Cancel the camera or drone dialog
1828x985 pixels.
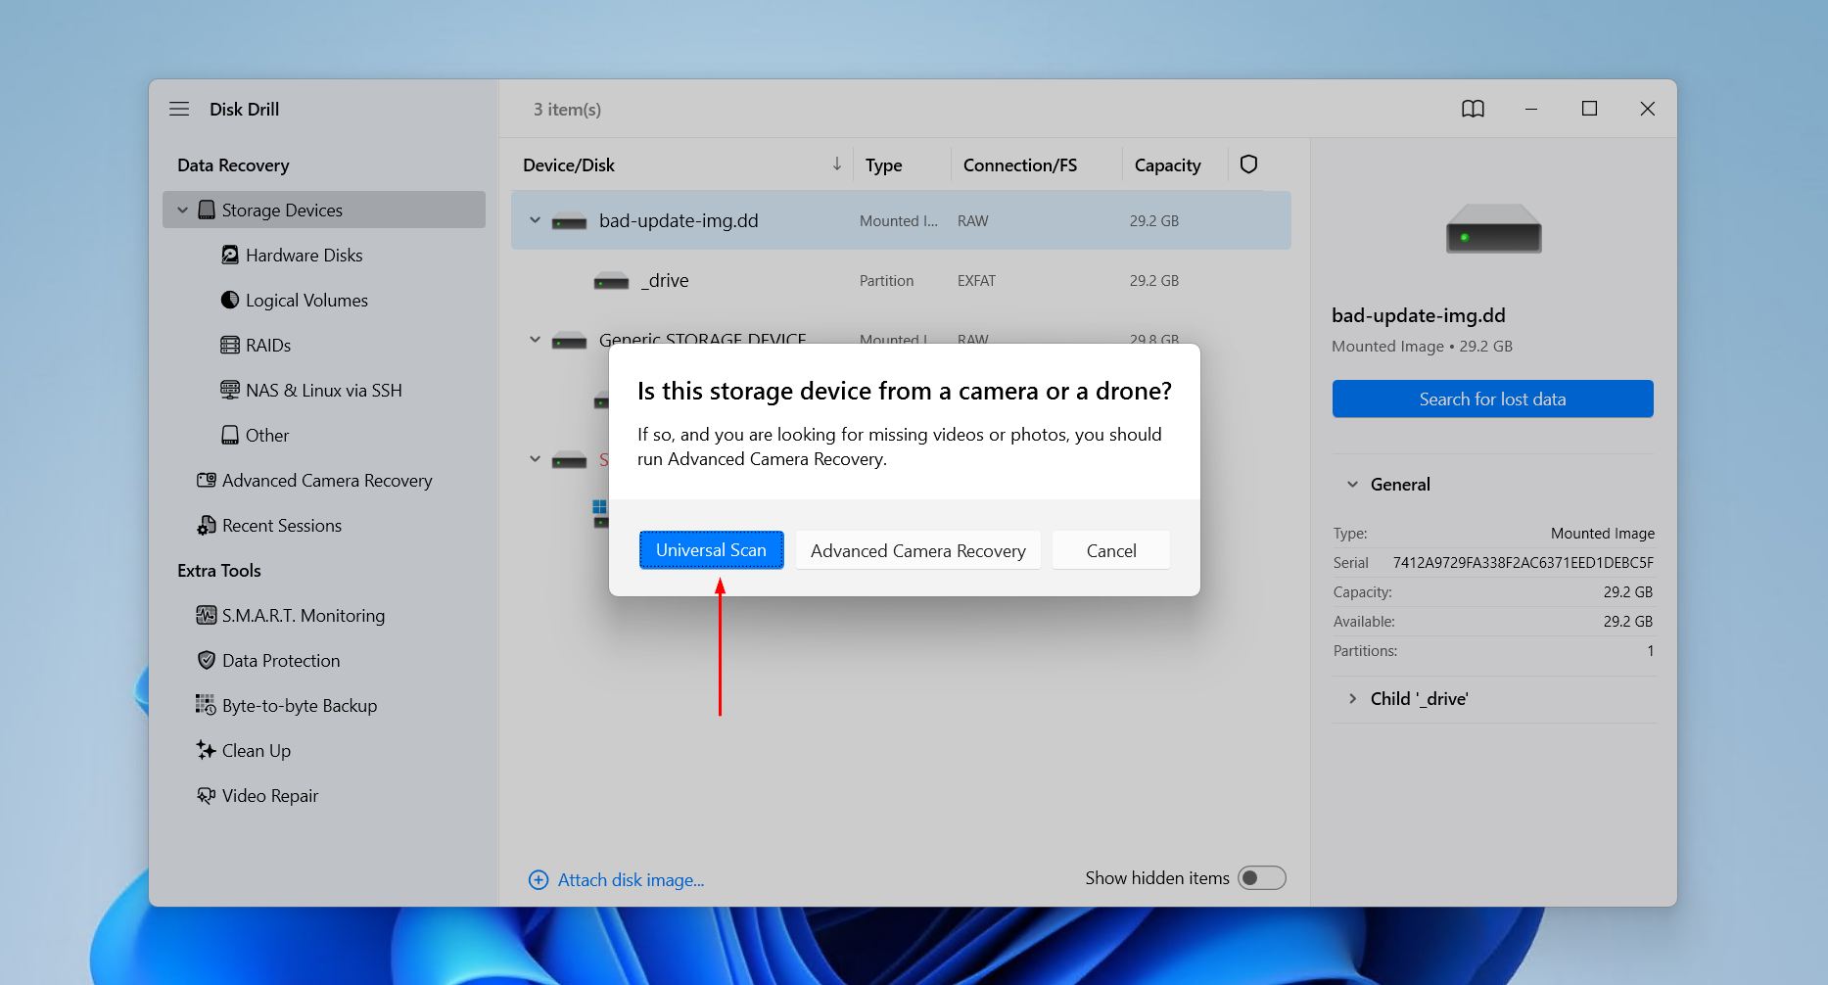[x=1111, y=550]
